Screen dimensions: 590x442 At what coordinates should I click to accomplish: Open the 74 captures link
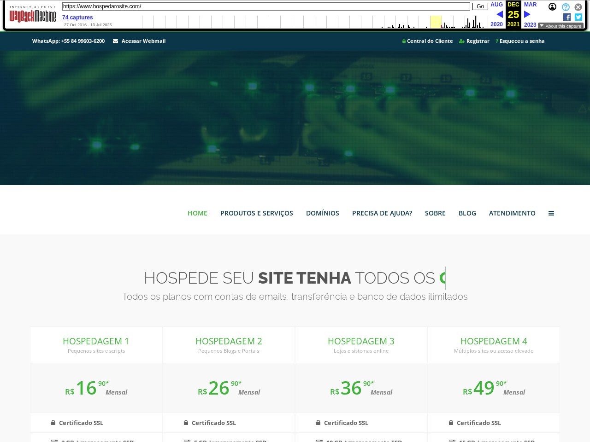point(77,17)
